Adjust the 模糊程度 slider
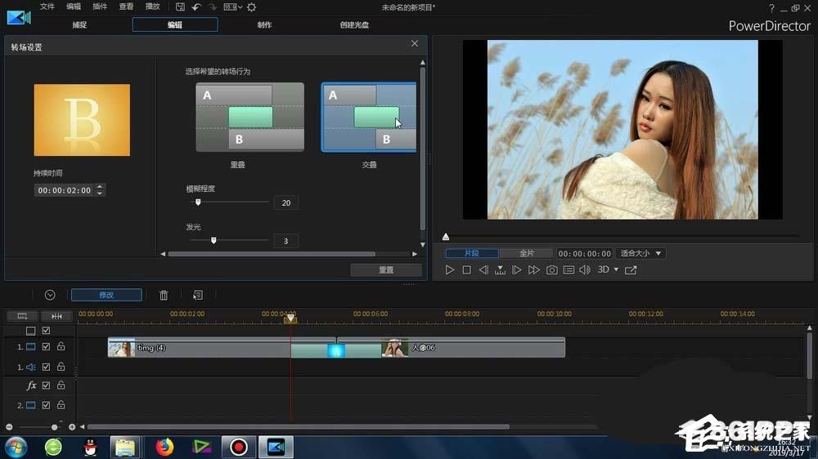This screenshot has height=459, width=818. tap(198, 203)
